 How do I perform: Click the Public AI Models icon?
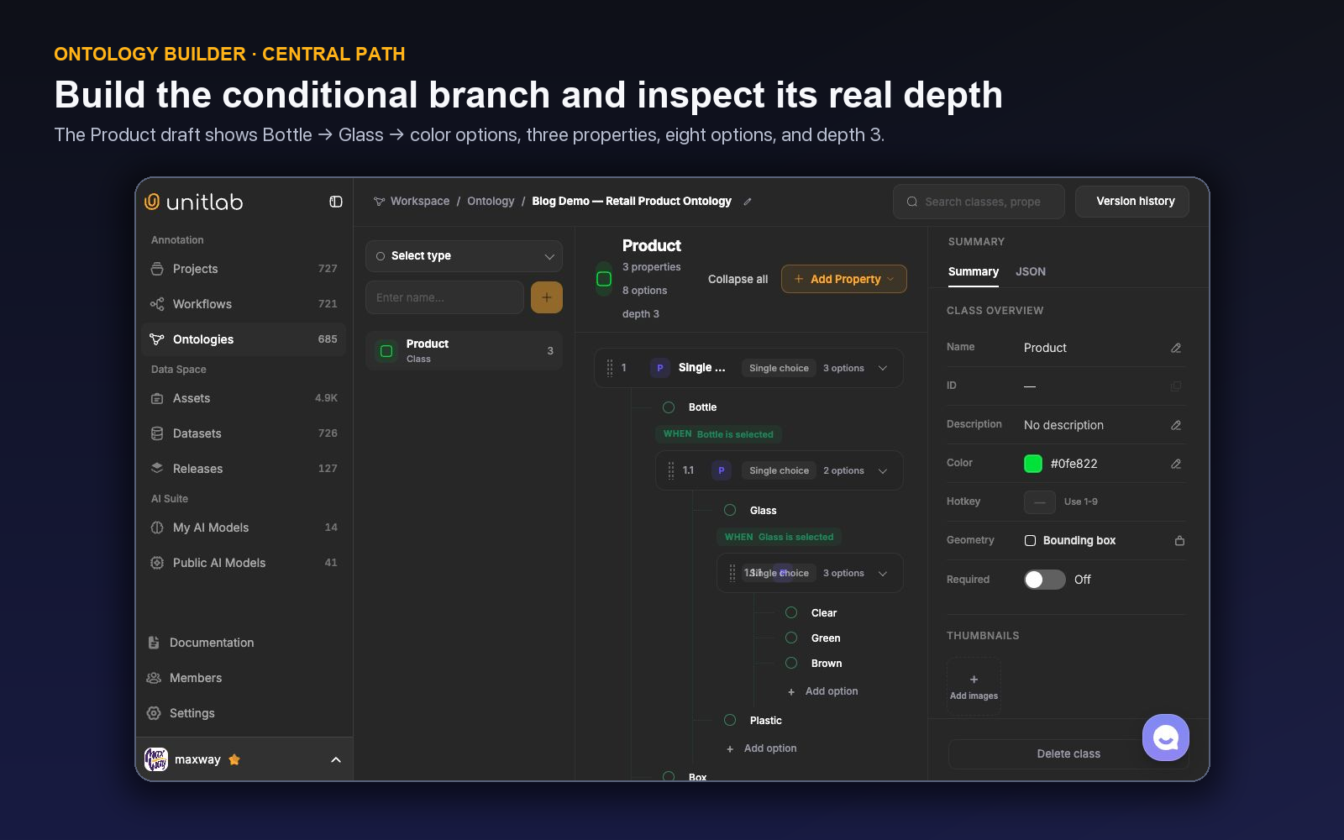click(x=157, y=563)
